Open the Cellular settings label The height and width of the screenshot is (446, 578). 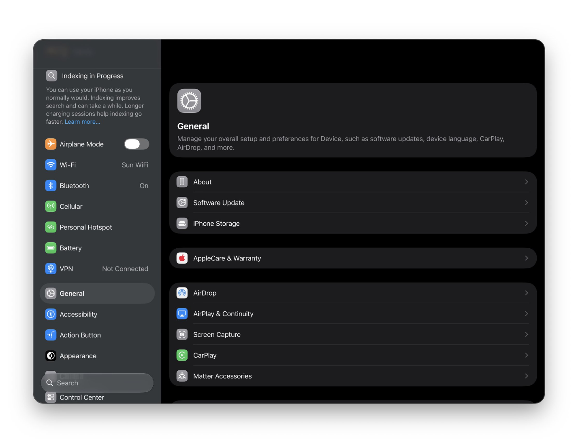click(71, 206)
